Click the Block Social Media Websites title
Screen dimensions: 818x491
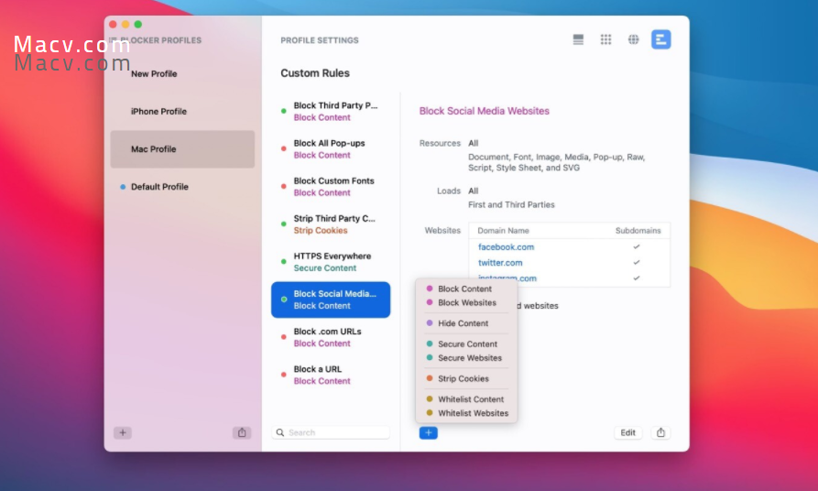485,111
